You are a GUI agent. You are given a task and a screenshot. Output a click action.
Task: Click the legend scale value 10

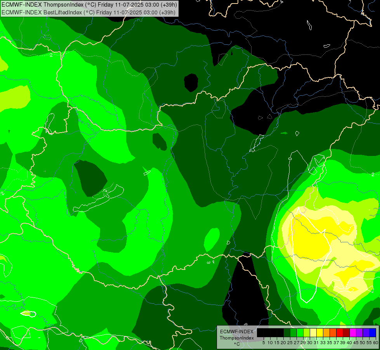click(270, 343)
